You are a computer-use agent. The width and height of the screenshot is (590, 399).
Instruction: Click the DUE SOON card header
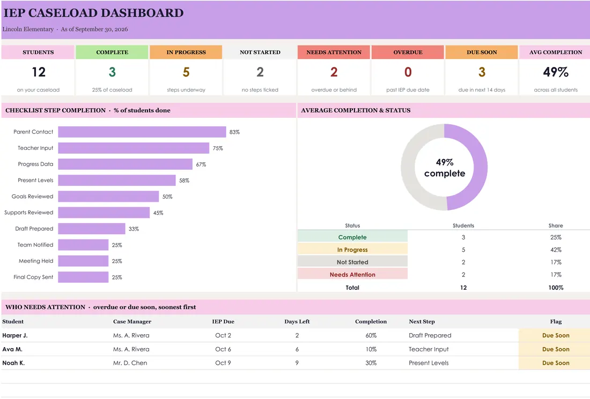coord(482,52)
